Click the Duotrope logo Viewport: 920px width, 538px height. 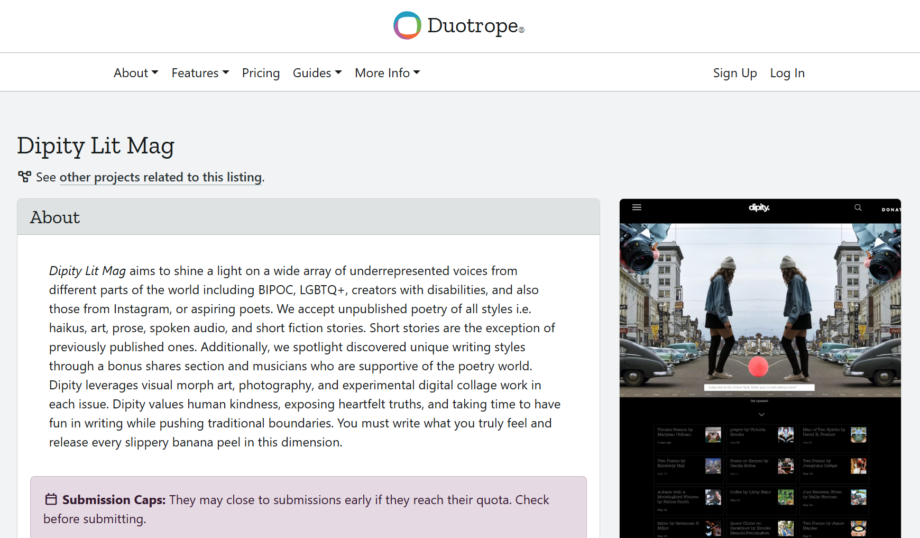pyautogui.click(x=459, y=25)
